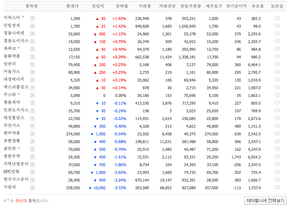Open the document icon next to 서울가스
The height and width of the screenshot is (206, 289).
[x=32, y=72]
